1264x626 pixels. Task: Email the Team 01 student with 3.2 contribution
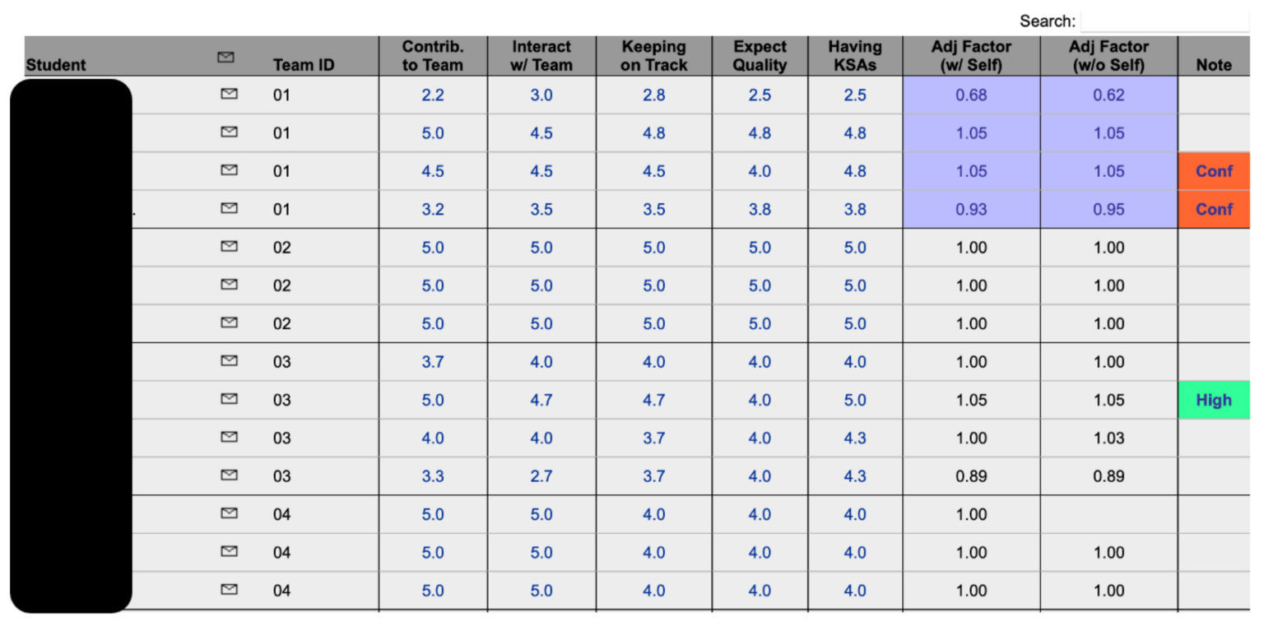[230, 209]
